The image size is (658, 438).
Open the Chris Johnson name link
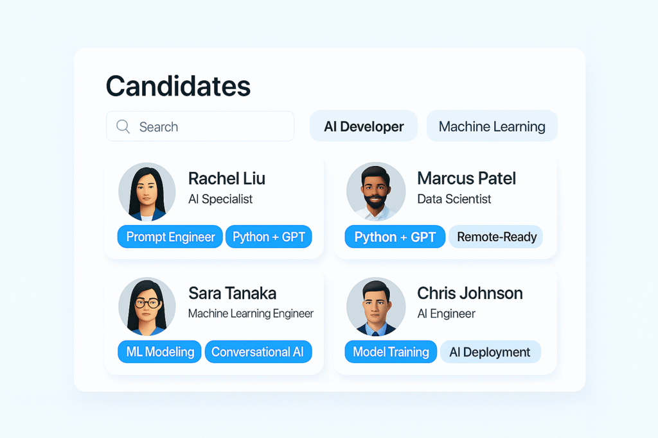(x=470, y=294)
